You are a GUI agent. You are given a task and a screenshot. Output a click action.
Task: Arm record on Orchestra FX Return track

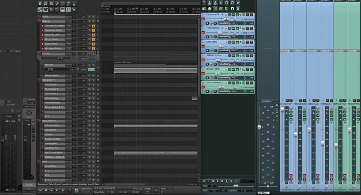tap(42, 26)
